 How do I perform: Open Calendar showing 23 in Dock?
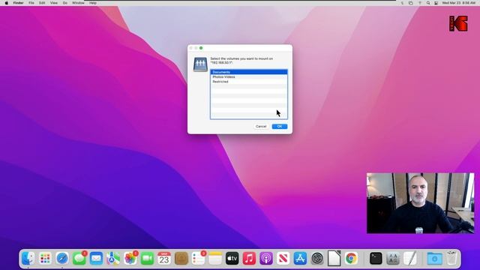point(164,258)
